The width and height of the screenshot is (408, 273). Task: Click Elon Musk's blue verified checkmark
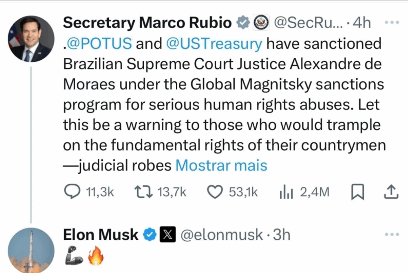tap(149, 235)
